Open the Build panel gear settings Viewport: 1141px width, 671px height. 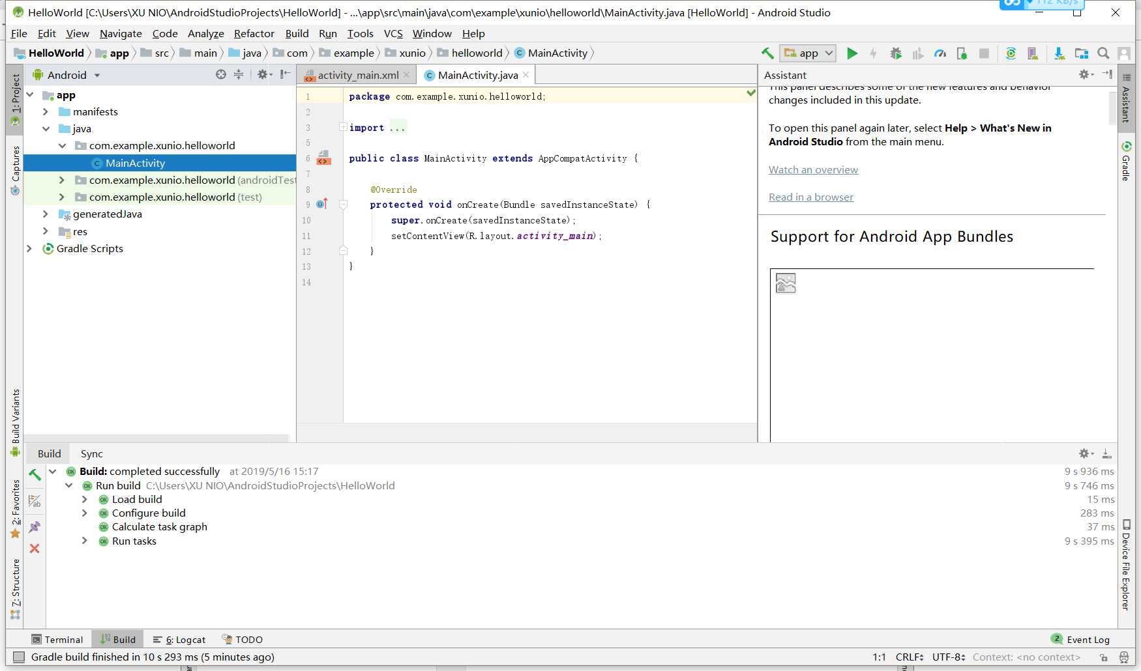(x=1086, y=453)
